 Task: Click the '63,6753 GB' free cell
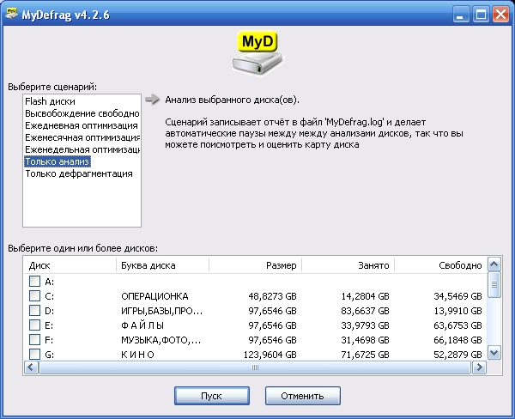[x=457, y=325]
